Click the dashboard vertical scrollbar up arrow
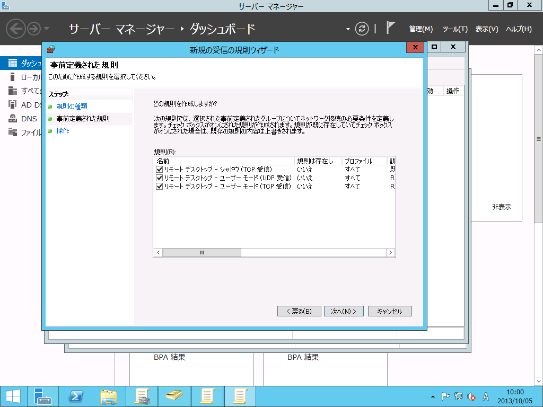The height and width of the screenshot is (407, 543). tap(539, 50)
